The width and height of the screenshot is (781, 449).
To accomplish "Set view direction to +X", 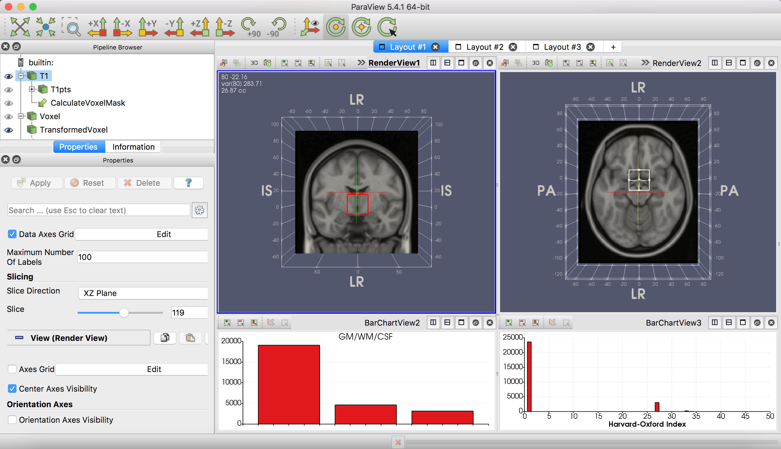I will click(97, 27).
